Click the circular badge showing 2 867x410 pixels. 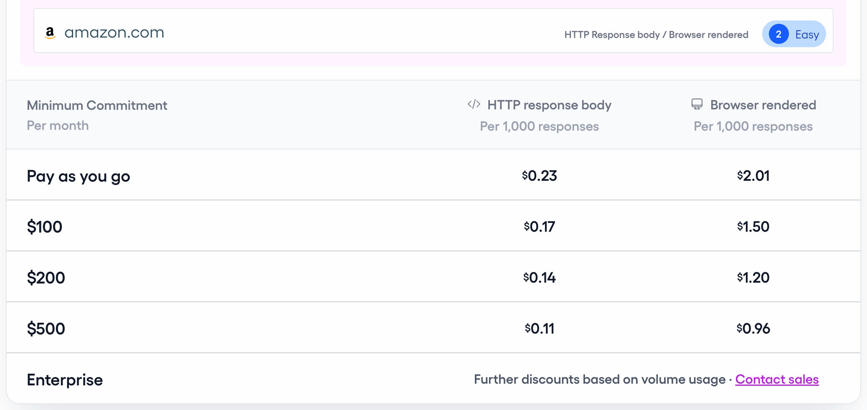tap(778, 34)
